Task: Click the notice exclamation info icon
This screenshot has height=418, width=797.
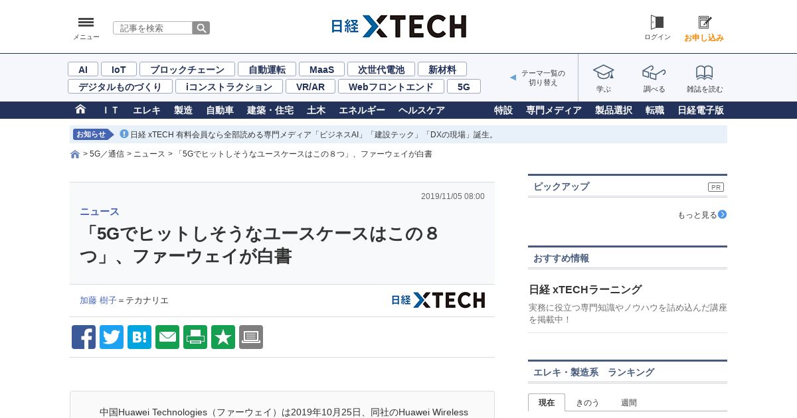Action: click(124, 134)
